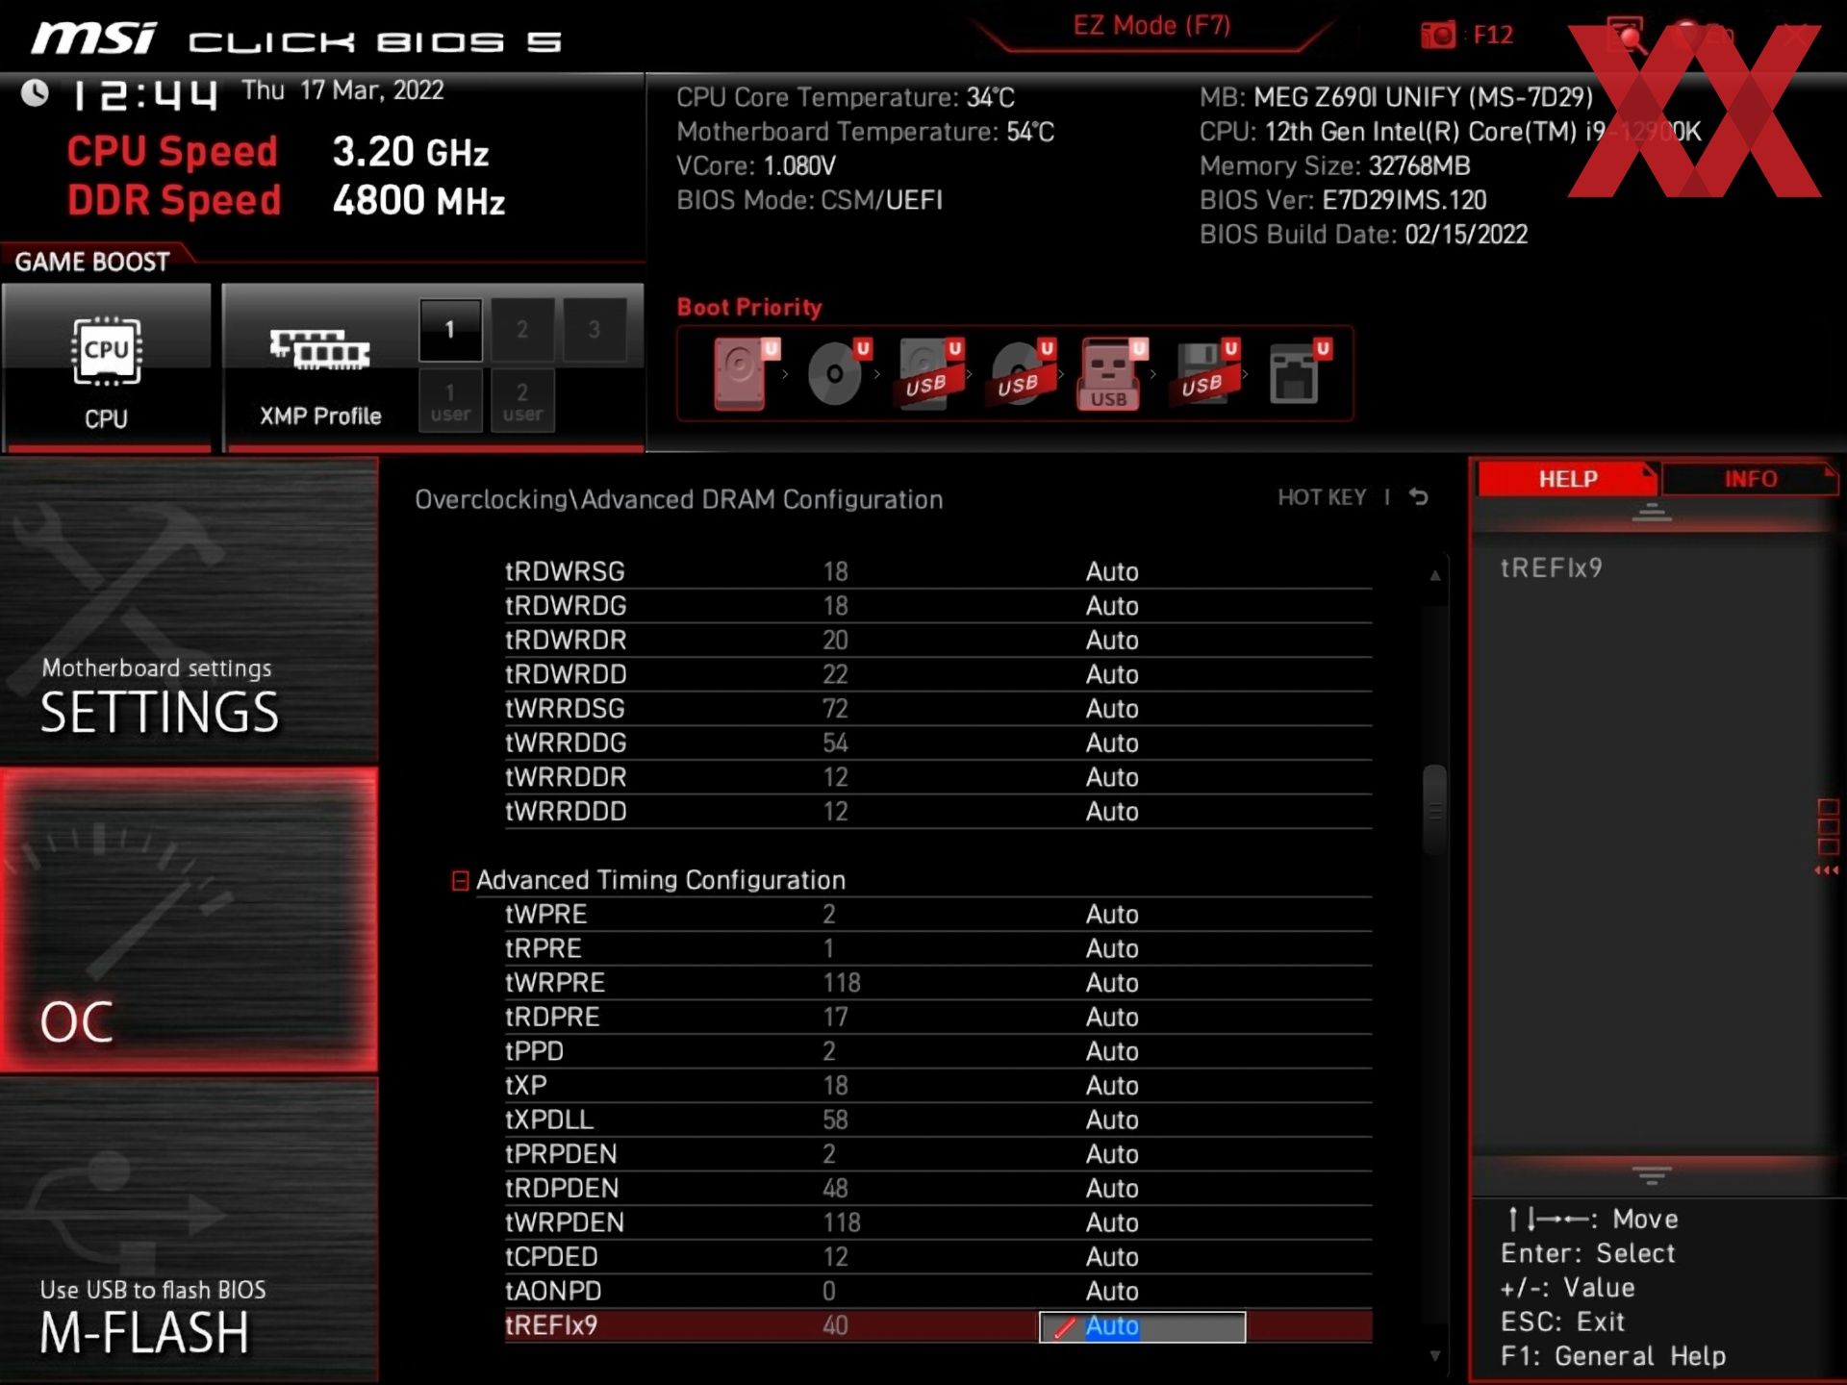Switch to EZ Mode (F7)
The height and width of the screenshot is (1385, 1847).
pyautogui.click(x=1151, y=26)
